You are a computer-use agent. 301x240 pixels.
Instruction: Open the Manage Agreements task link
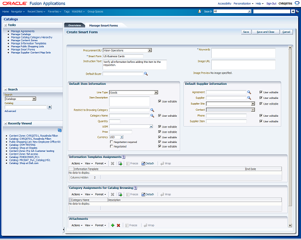23,31
